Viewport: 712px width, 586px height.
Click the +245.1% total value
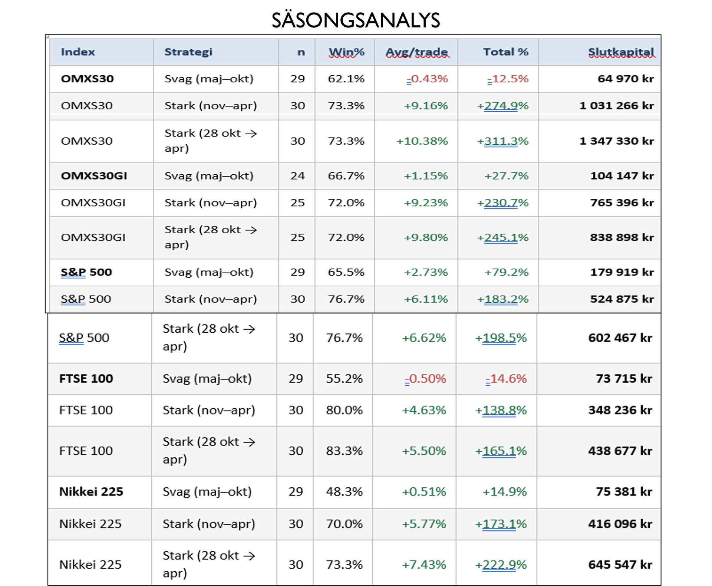(x=502, y=237)
